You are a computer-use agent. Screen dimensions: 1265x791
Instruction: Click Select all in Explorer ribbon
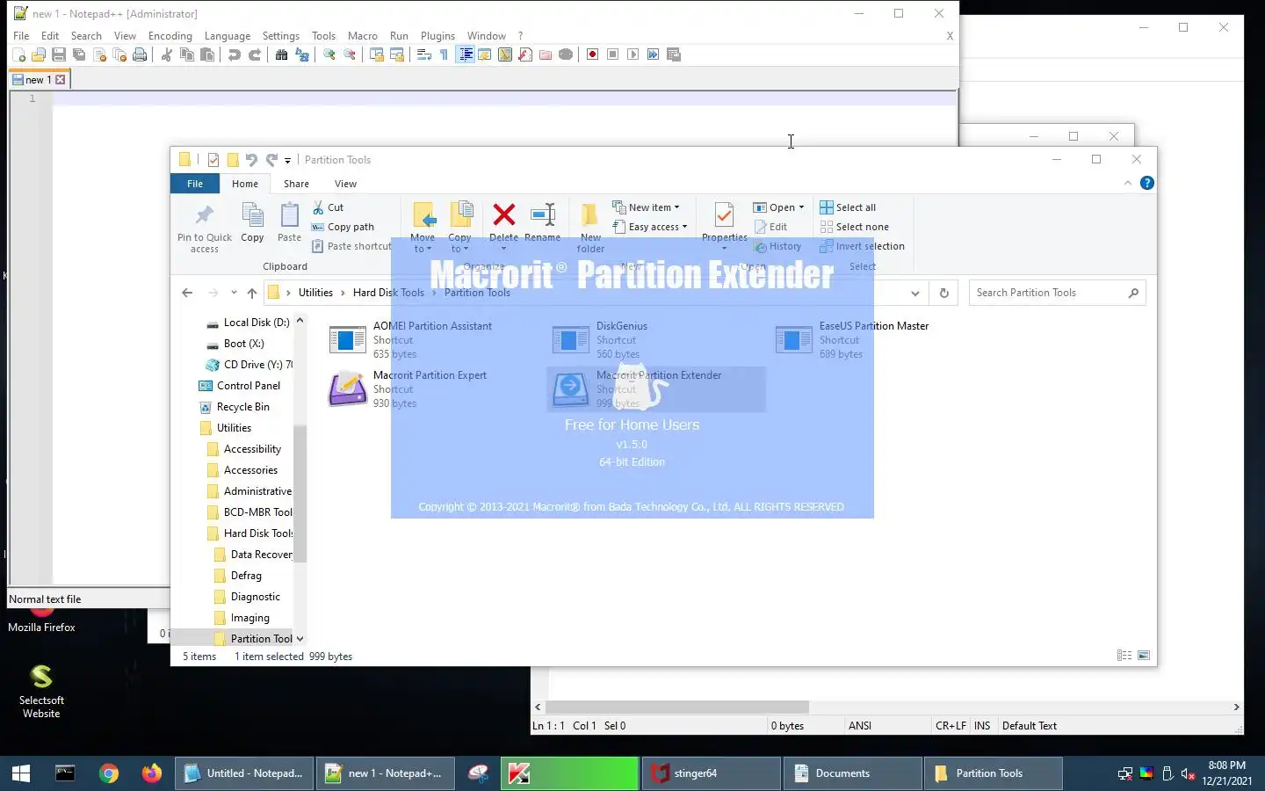click(848, 207)
